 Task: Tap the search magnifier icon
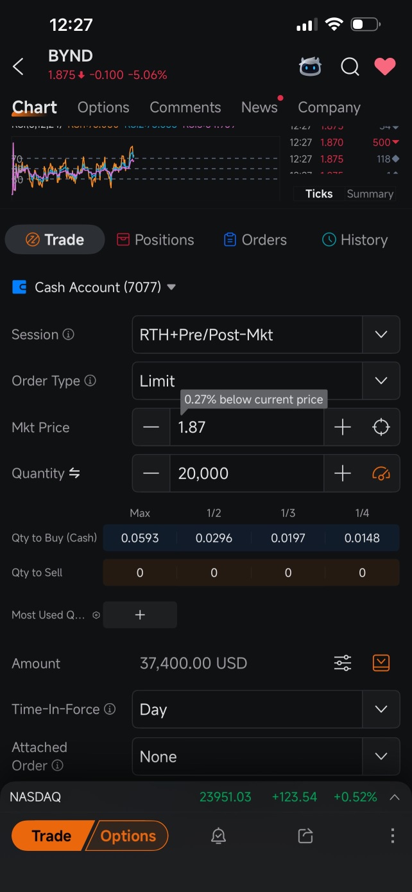[350, 67]
